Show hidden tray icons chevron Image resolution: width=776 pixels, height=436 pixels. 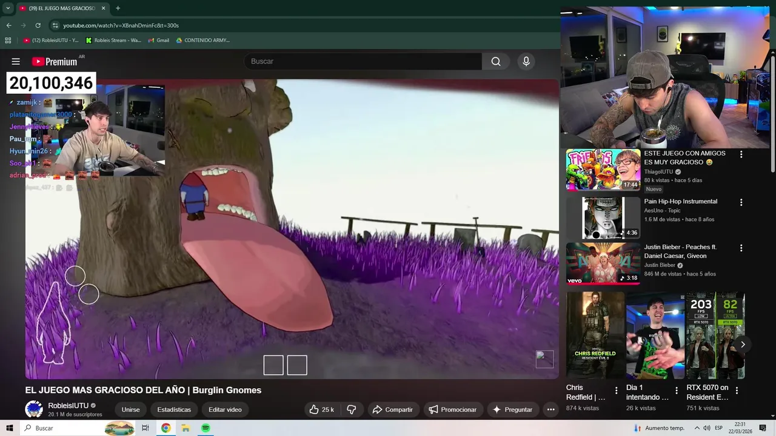click(x=697, y=428)
